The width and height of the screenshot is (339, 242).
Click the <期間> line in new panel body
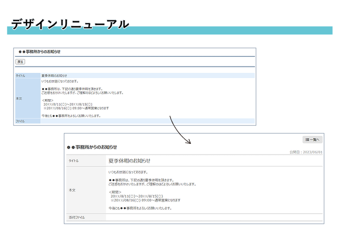click(115, 192)
